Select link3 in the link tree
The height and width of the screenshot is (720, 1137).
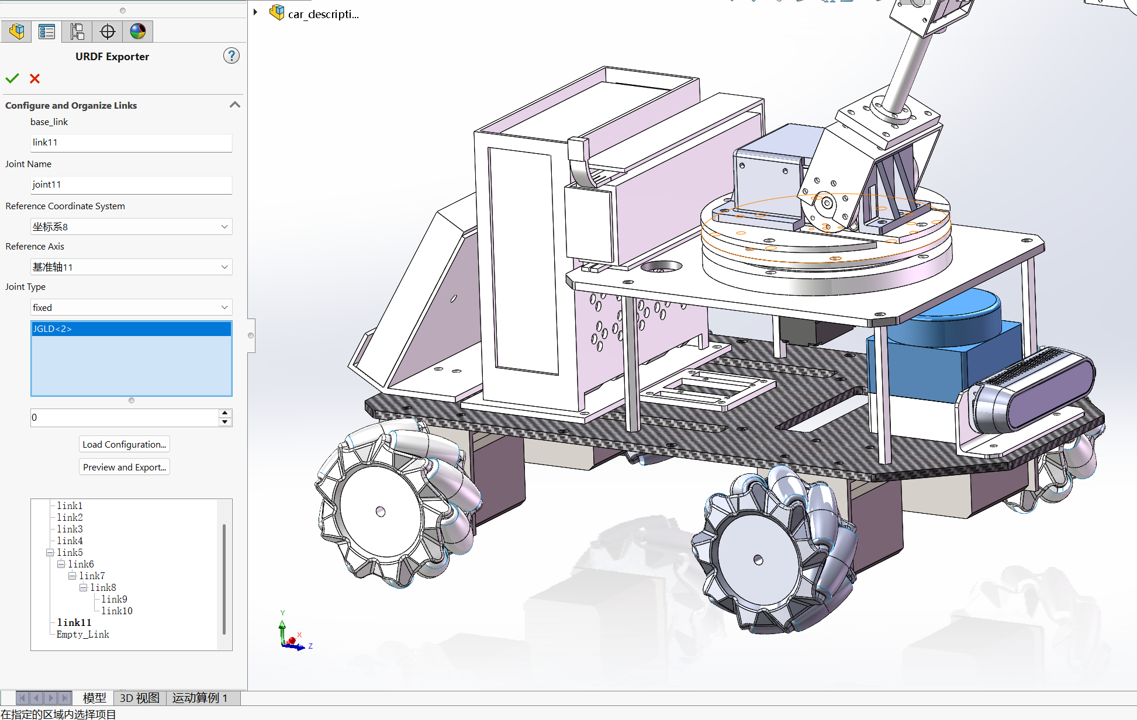click(x=70, y=529)
